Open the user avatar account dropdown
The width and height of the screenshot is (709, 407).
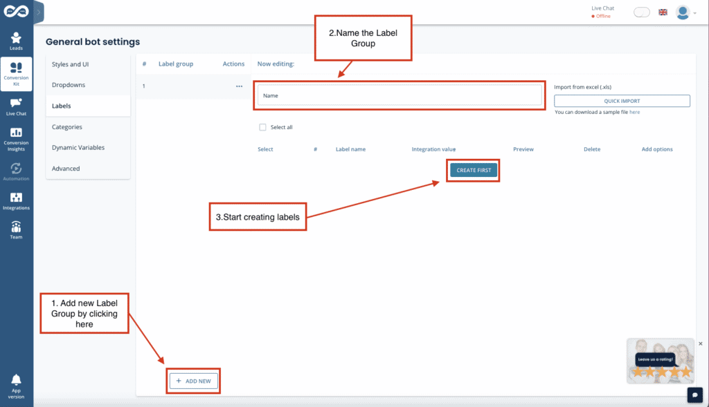click(684, 12)
